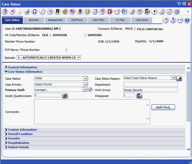Screen dimensions: 192x164
Task: Open the Case Priority dropdown
Action: click(85, 84)
